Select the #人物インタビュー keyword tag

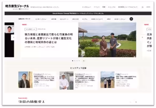click(x=41, y=19)
